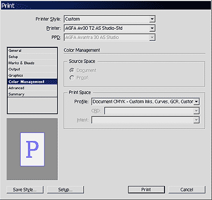Screen dimensions: 212x200
Task: Open the Intent dropdown arrow
Action: [196, 120]
